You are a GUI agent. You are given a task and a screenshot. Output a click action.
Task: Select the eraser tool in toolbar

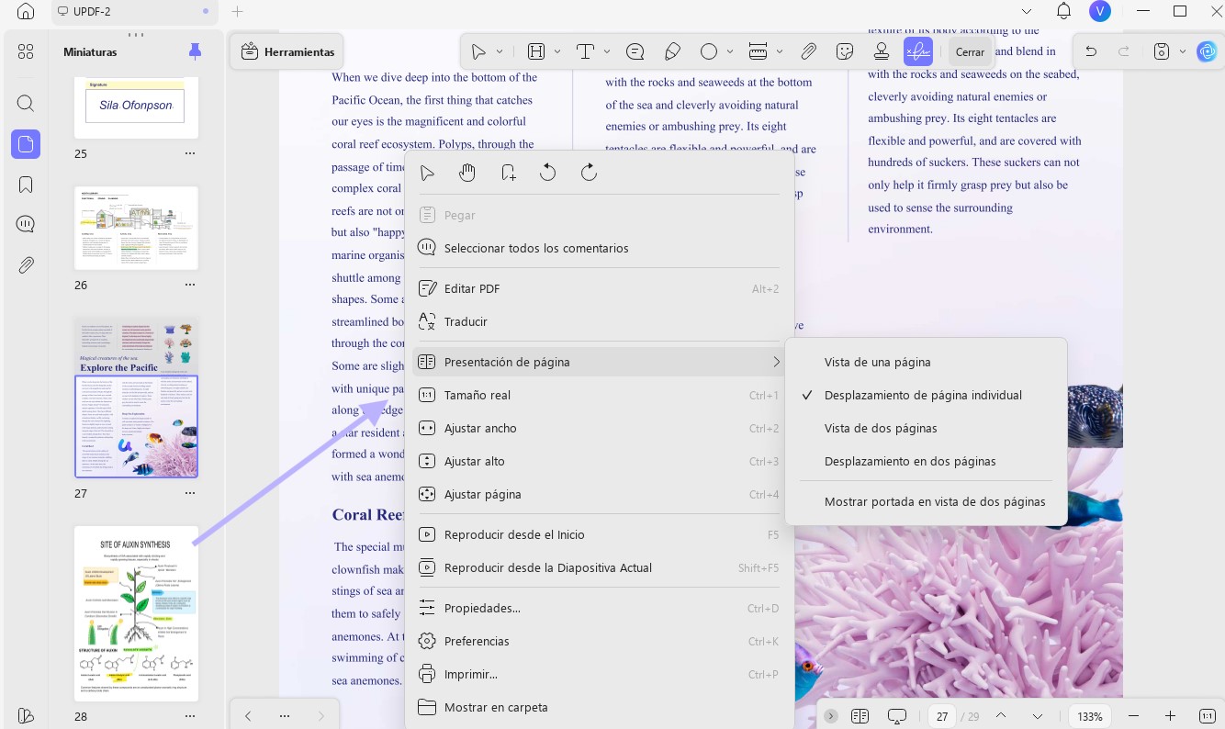coord(672,51)
